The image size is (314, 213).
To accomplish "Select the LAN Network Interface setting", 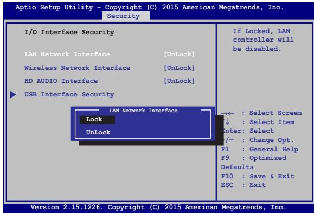I will tap(67, 54).
